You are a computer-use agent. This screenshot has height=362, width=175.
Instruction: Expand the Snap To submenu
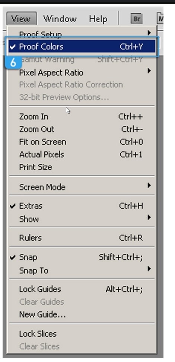[x=82, y=270]
